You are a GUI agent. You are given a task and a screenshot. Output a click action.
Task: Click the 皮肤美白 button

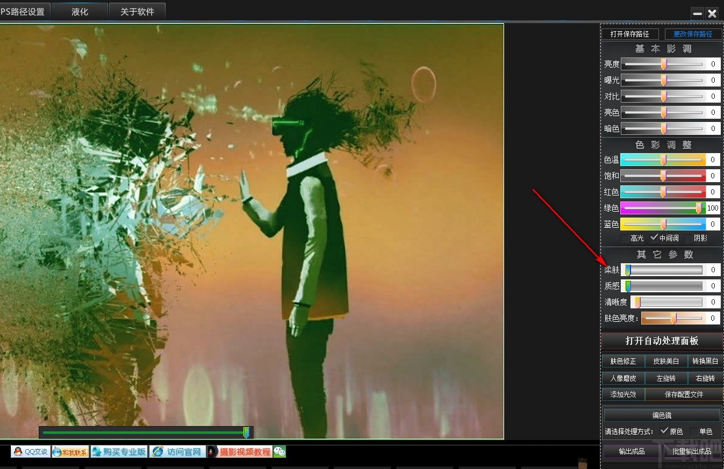coord(666,361)
